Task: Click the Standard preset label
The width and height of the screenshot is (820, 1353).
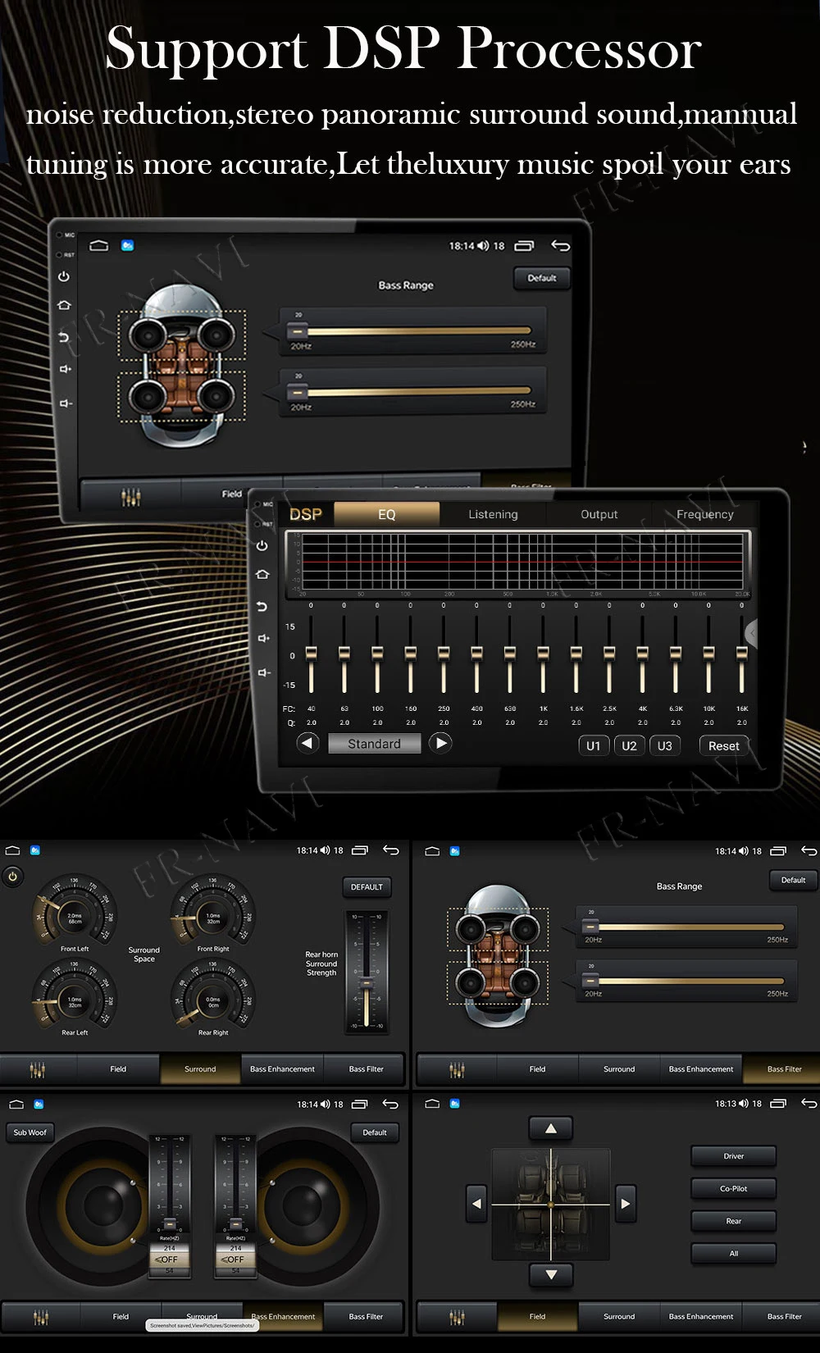Action: [x=374, y=744]
